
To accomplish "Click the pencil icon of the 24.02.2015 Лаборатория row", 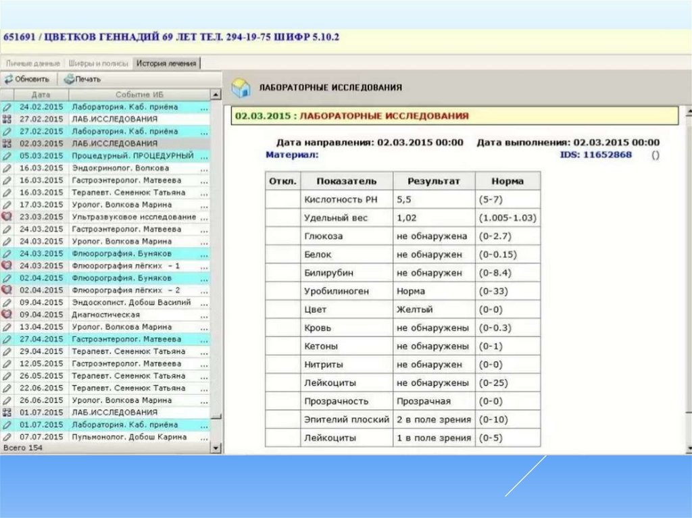I will pos(7,107).
